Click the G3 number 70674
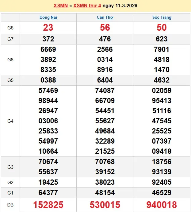The width and height of the screenshot is (191, 212). (48, 162)
